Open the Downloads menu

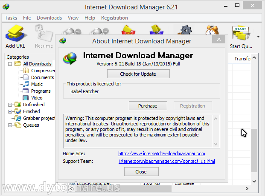[50, 18]
